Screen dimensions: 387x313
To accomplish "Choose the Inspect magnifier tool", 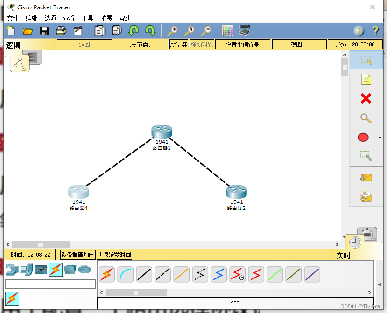I will pos(366,118).
